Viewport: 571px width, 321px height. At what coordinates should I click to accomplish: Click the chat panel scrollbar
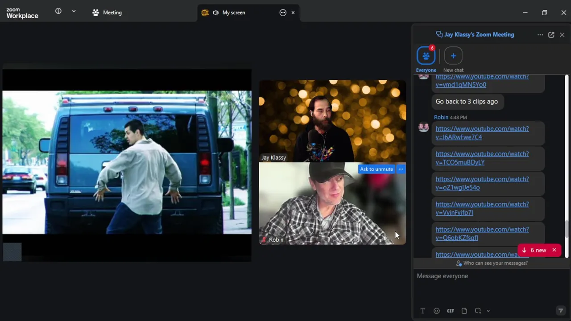(567, 229)
